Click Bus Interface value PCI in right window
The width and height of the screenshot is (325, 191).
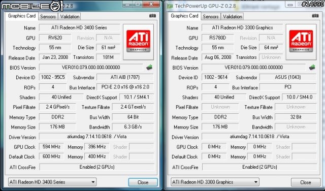288,87
